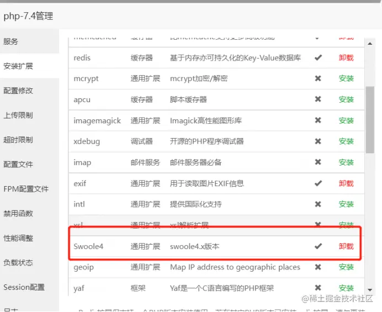Click the swoole4.x版本 description text
This screenshot has width=382, height=312.
[195, 246]
